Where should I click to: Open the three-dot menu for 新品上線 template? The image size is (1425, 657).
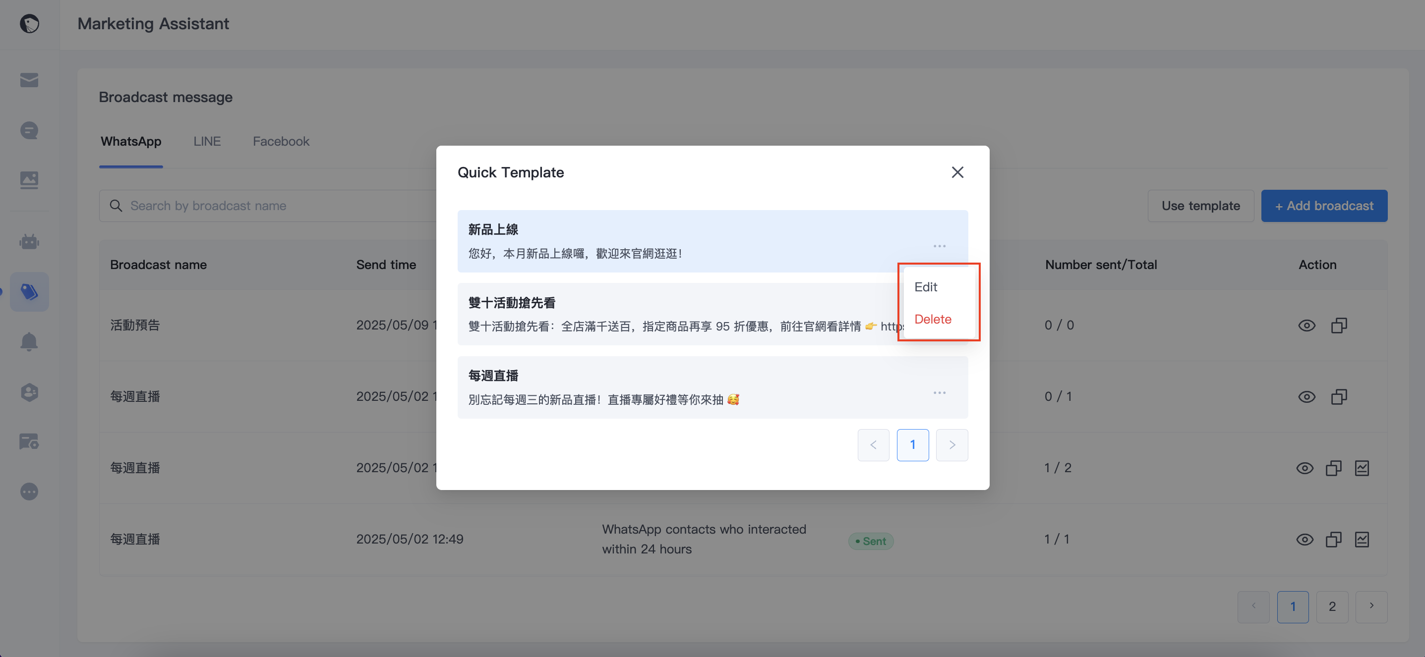coord(939,246)
